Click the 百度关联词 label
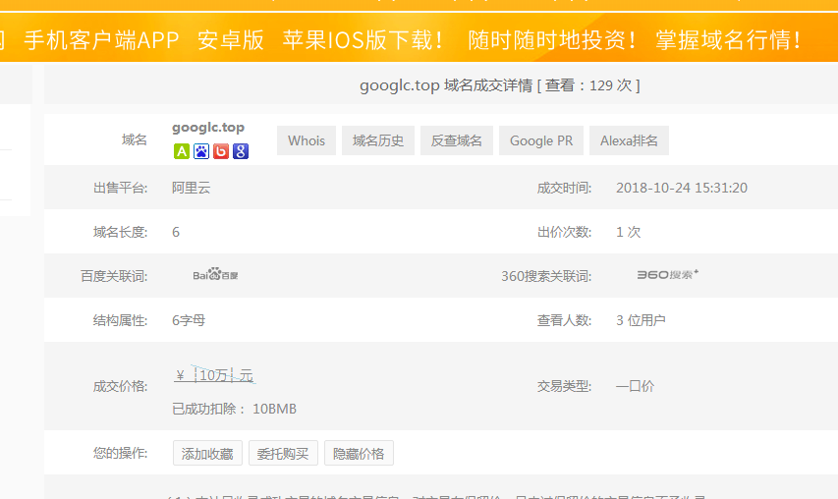 click(114, 276)
